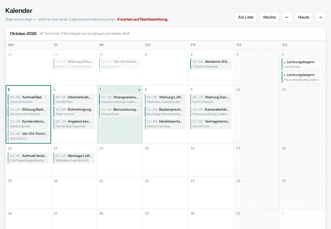Open Leistungsbeginn deadline for Ines Richter
The width and height of the screenshot is (331, 229).
point(302,64)
